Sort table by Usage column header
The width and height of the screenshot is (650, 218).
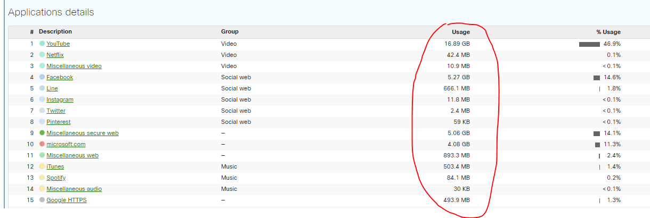461,32
